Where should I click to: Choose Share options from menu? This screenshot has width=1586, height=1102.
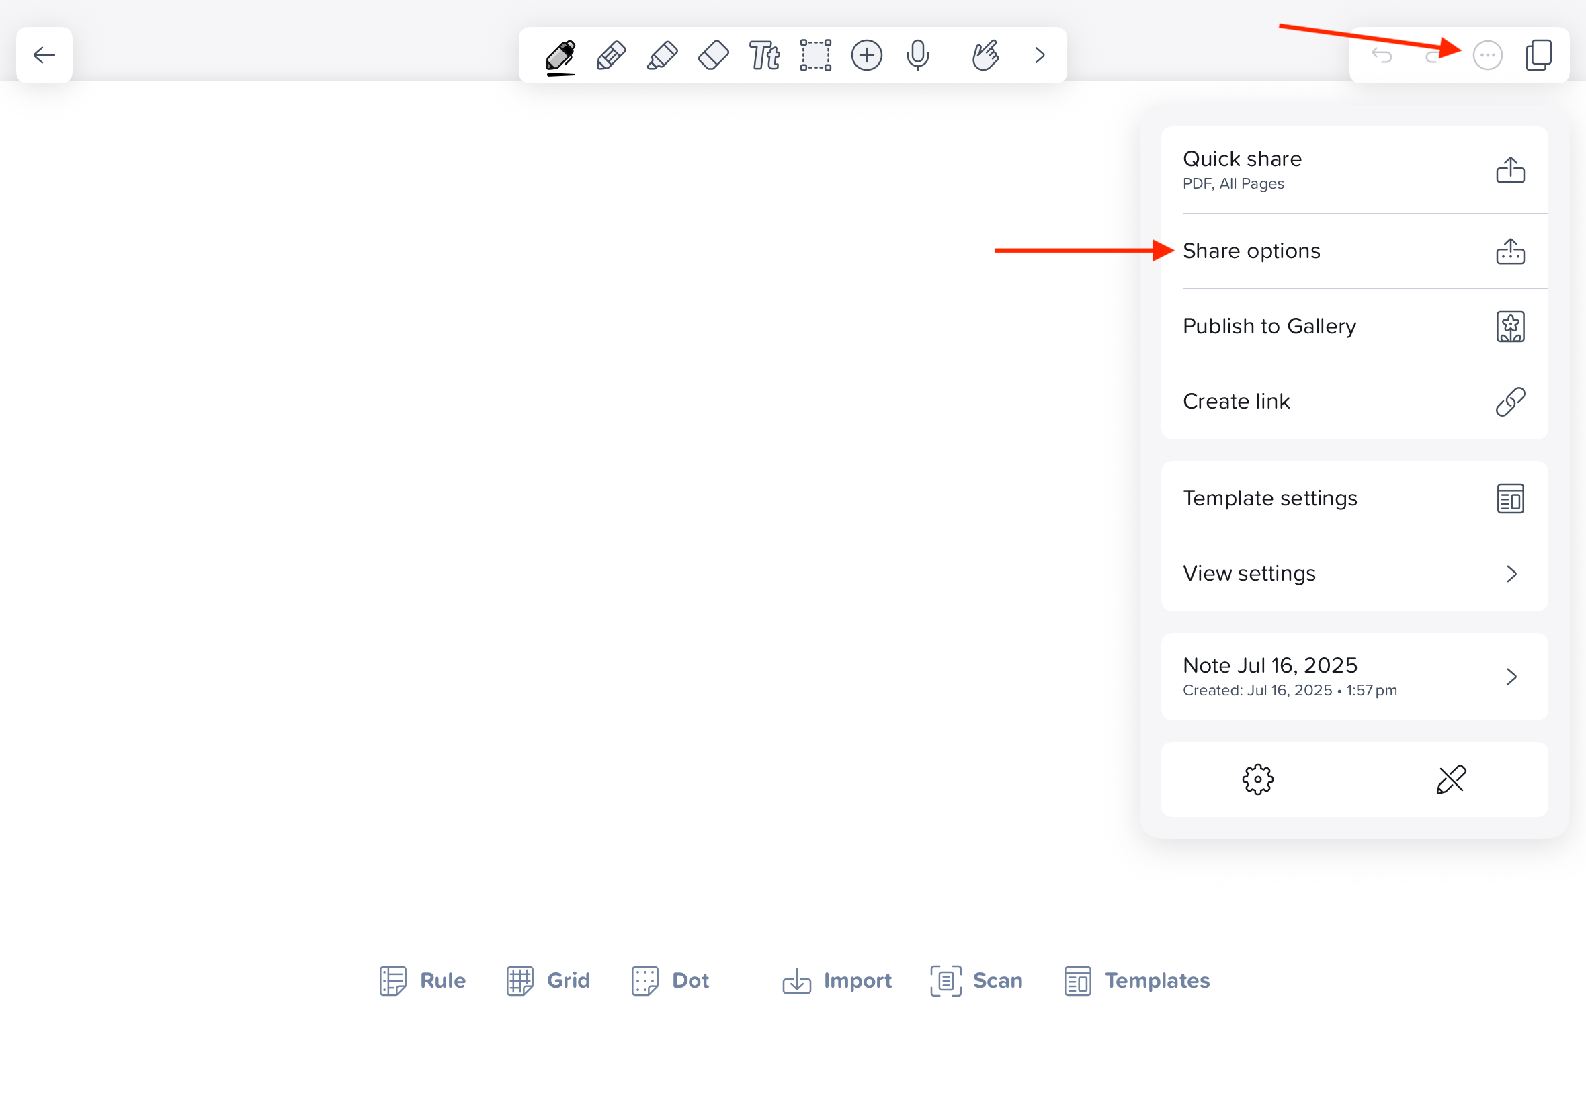(x=1354, y=251)
